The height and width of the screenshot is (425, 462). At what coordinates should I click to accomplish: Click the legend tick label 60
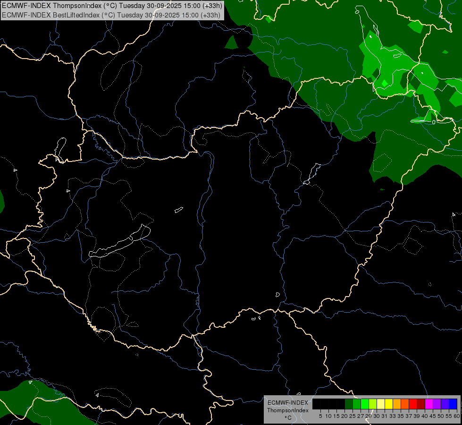pyautogui.click(x=457, y=416)
